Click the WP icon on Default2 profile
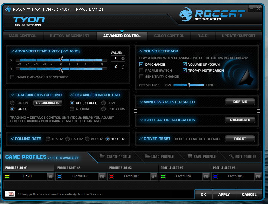 pyautogui.click(x=102, y=176)
